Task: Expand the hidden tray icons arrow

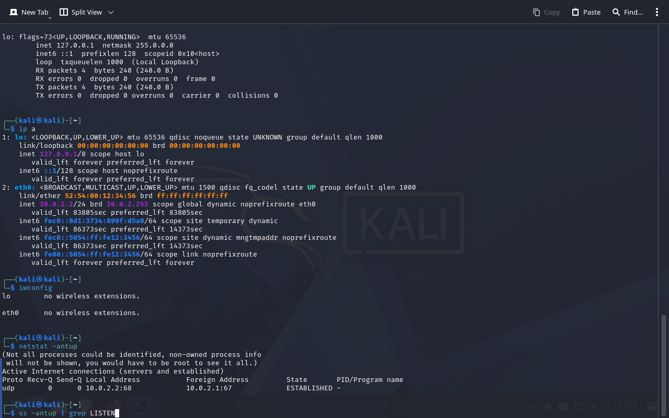Action: coord(593,407)
